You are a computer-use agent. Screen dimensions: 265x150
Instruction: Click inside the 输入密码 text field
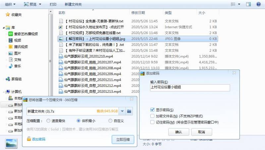tap(189, 88)
